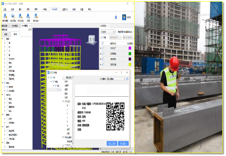Pick the yellow status color swatch in row 4
226x156 pixels.
coord(130,64)
